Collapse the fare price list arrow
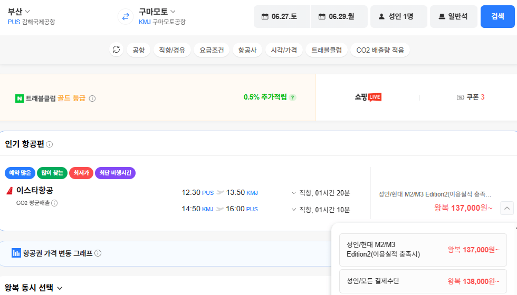Image resolution: width=517 pixels, height=295 pixels. [507, 208]
